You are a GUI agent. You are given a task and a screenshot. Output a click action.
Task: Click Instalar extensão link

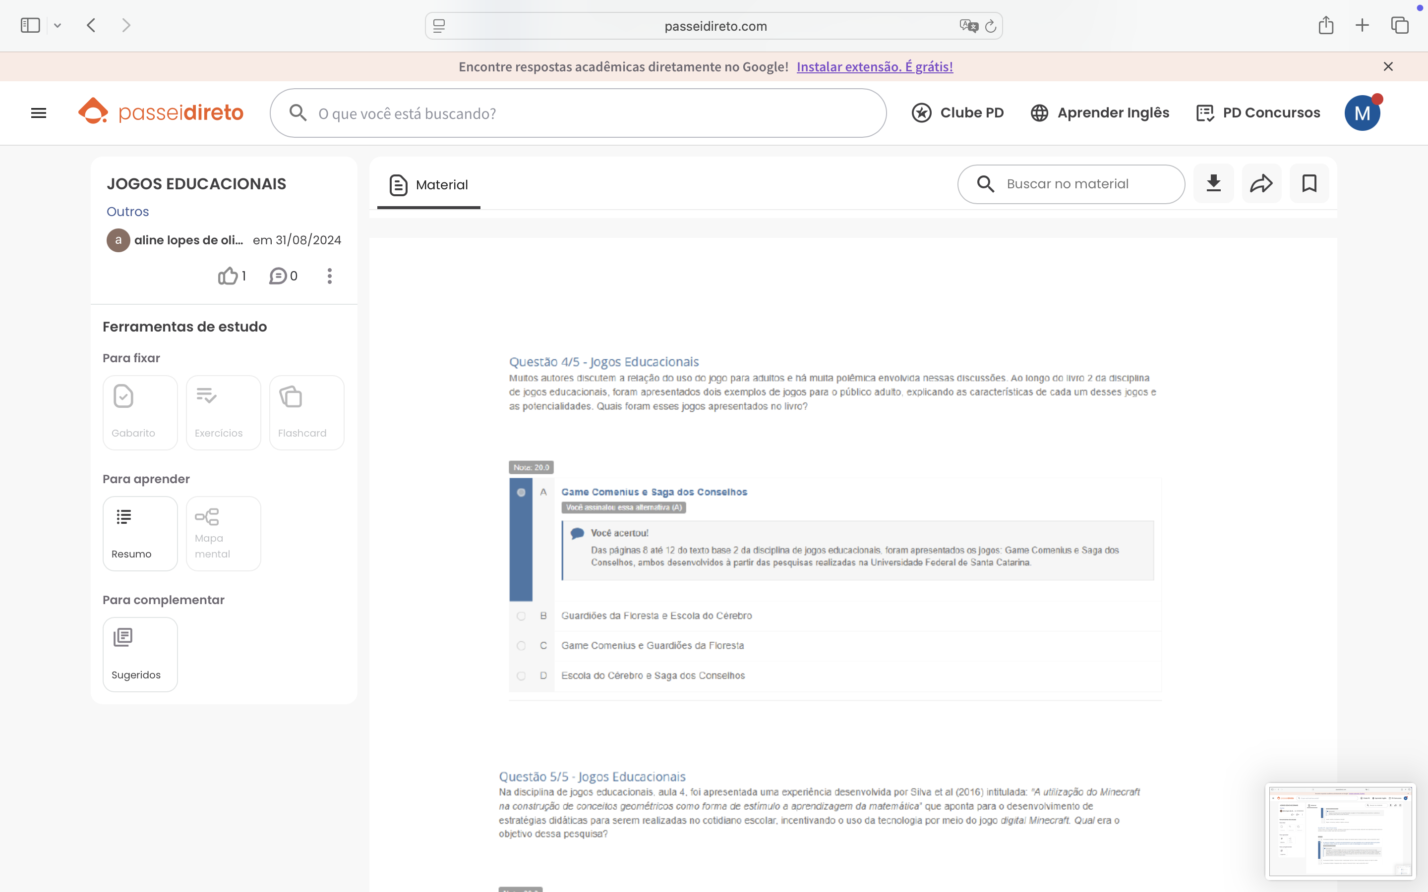coord(875,67)
